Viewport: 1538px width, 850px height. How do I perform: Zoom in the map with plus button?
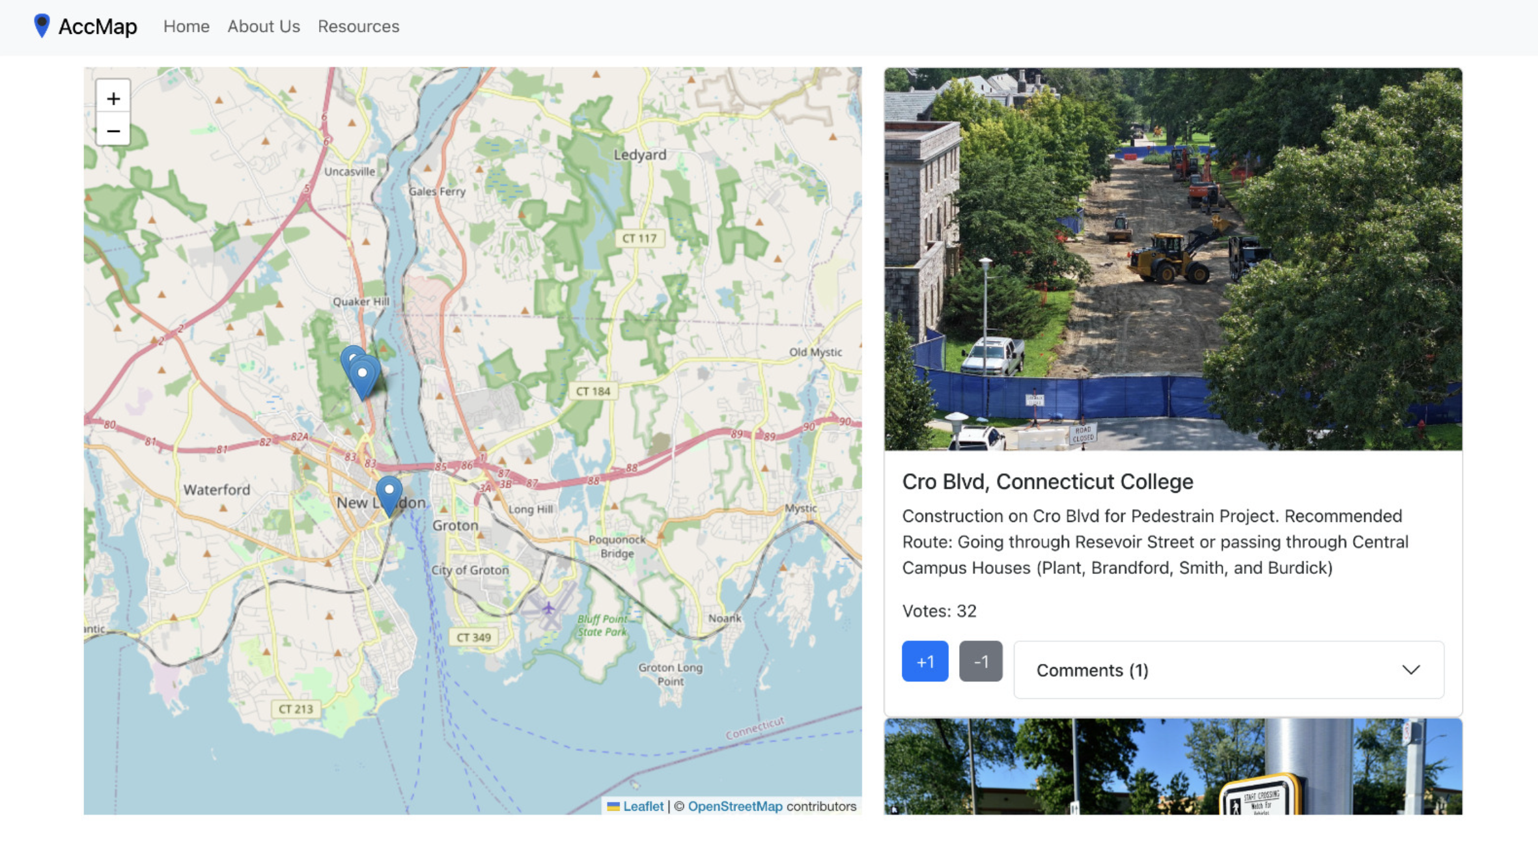pos(113,98)
